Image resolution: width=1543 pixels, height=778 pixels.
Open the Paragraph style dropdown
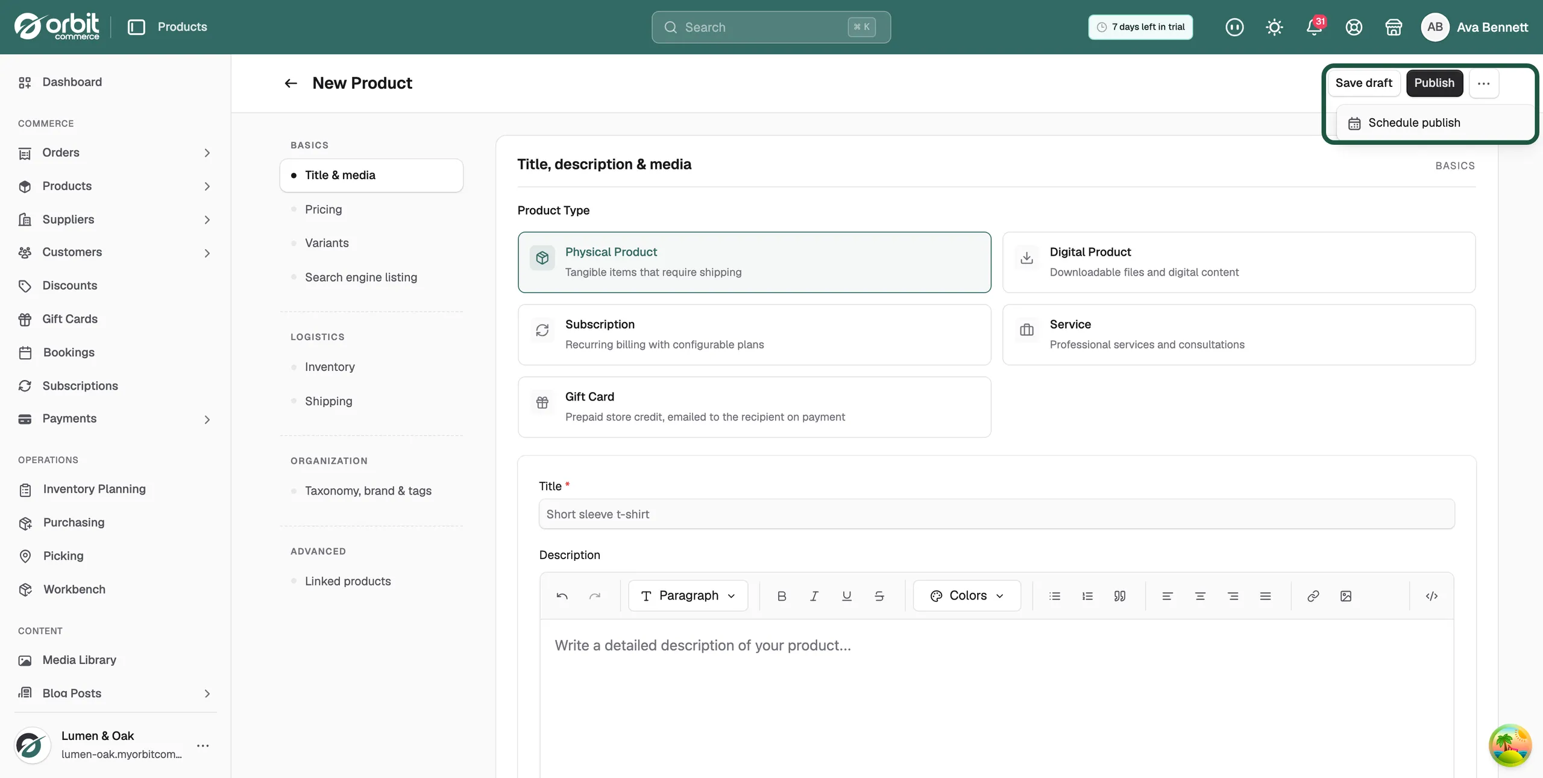coord(688,596)
